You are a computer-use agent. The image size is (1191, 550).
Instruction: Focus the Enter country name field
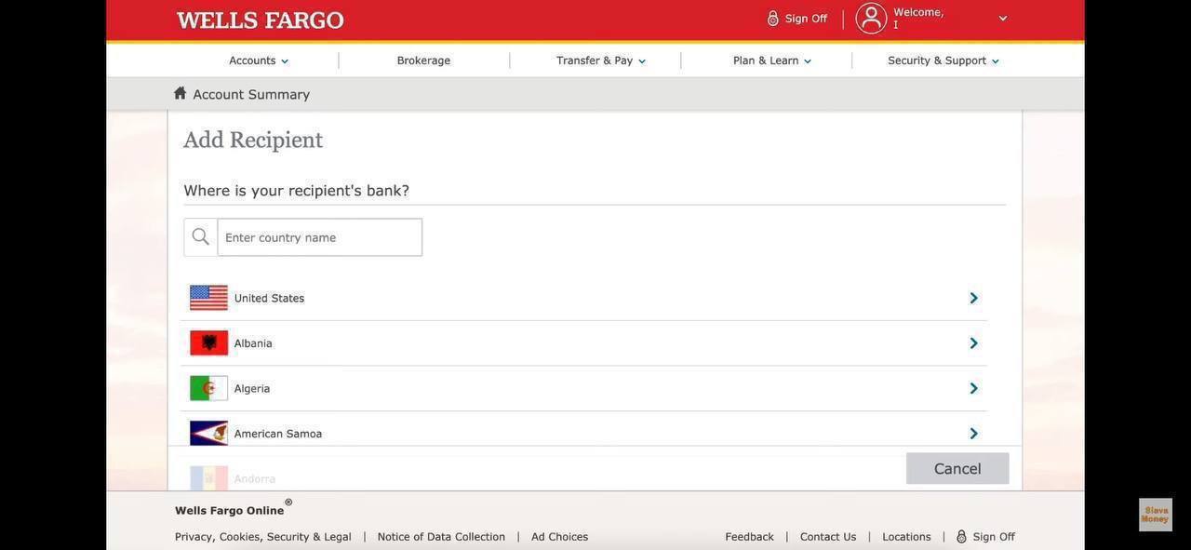[319, 237]
